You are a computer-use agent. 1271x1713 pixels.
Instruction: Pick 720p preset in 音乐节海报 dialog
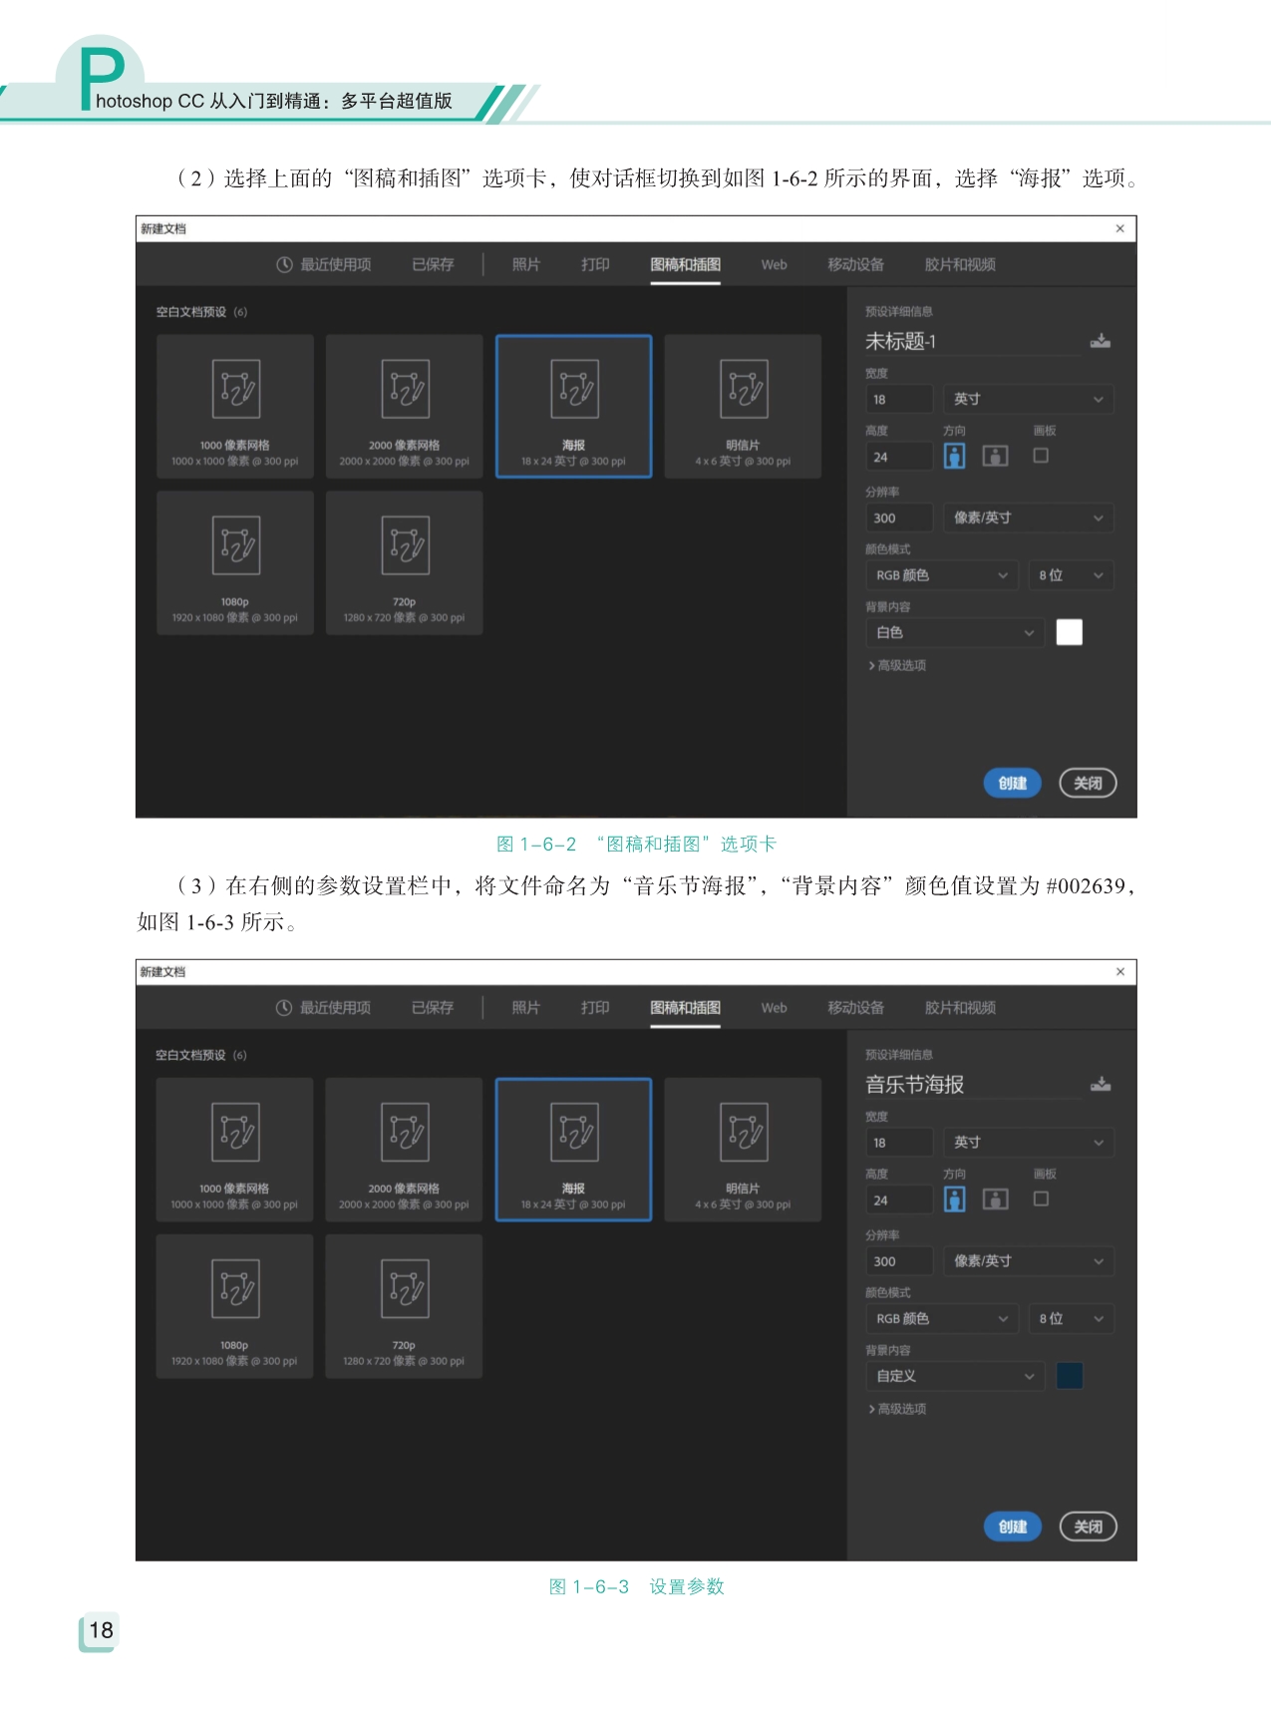[x=404, y=1306]
